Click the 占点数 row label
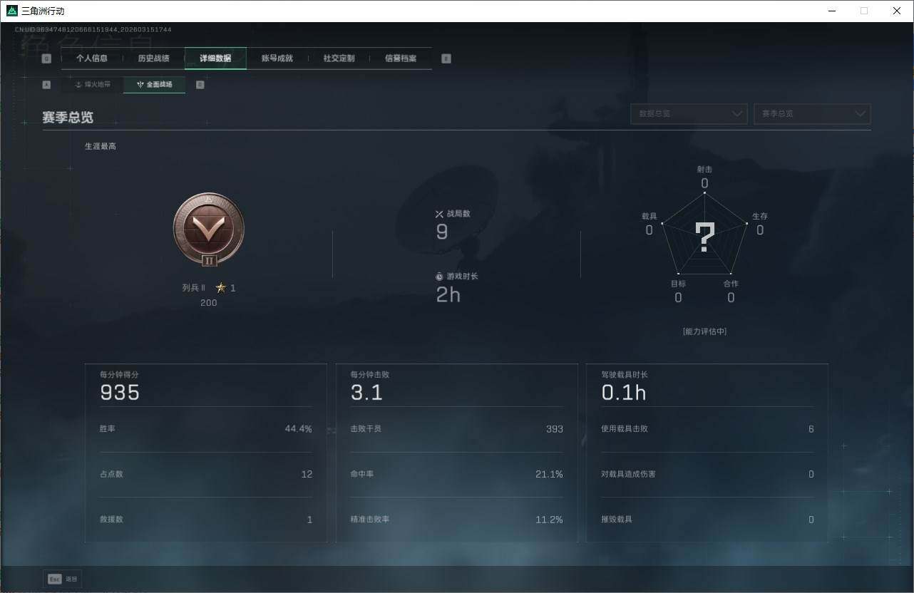This screenshot has height=593, width=914. 111,474
